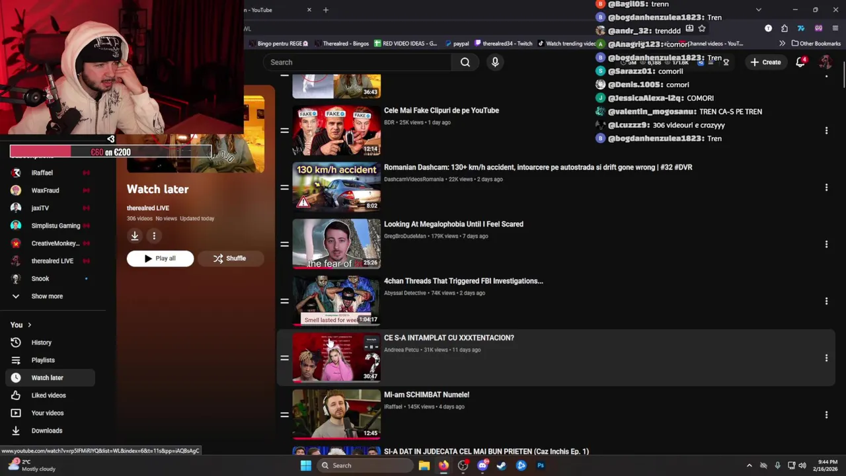Open options for 4chan Threads video
This screenshot has height=476, width=846.
(x=826, y=301)
